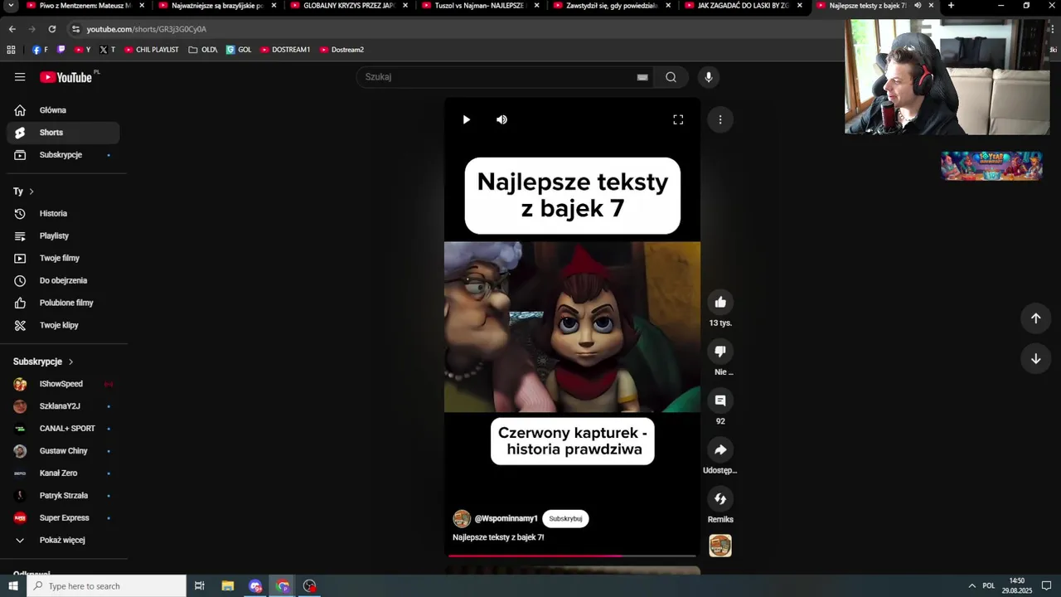Image resolution: width=1061 pixels, height=597 pixels.
Task: Expand the Ty section chevron
Action: tap(31, 192)
